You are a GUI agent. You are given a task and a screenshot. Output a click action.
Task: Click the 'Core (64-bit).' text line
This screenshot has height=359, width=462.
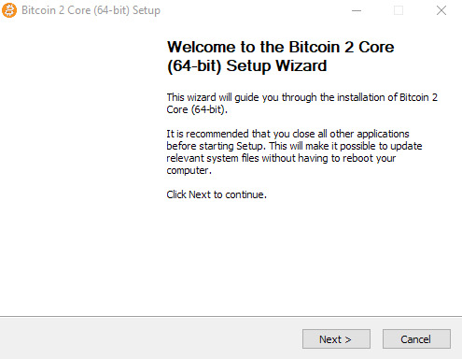[x=197, y=109]
